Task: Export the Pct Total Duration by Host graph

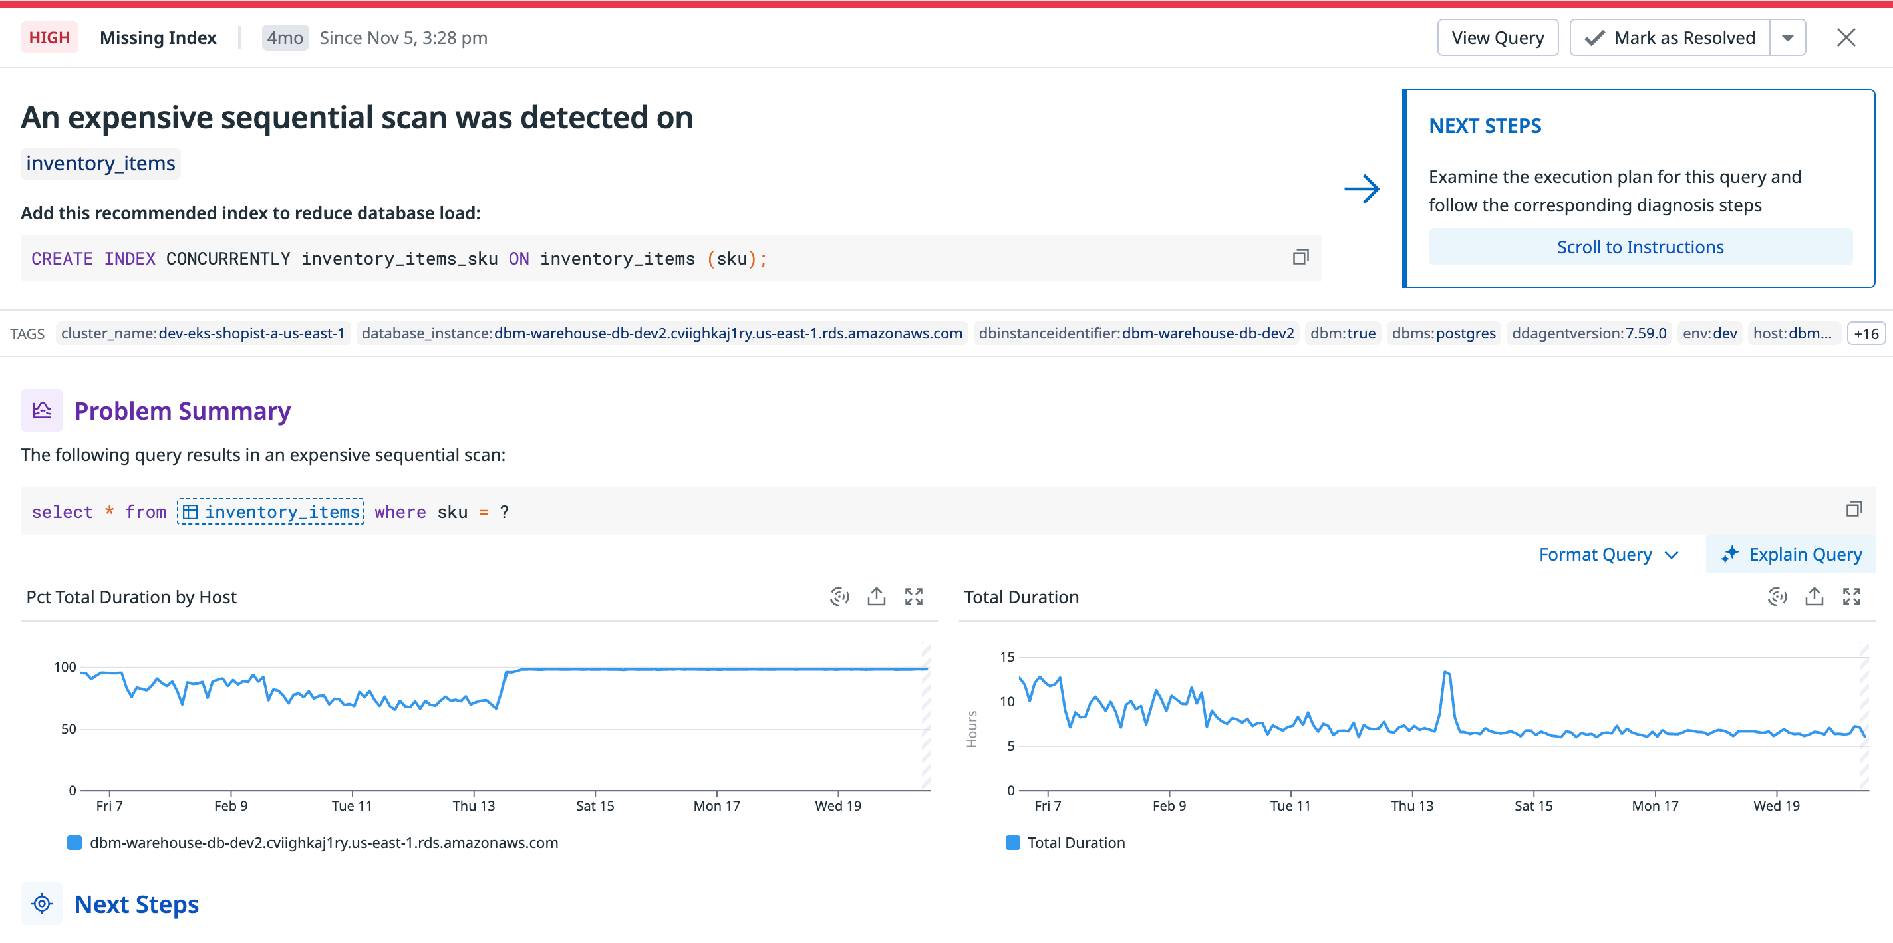Action: (x=876, y=596)
